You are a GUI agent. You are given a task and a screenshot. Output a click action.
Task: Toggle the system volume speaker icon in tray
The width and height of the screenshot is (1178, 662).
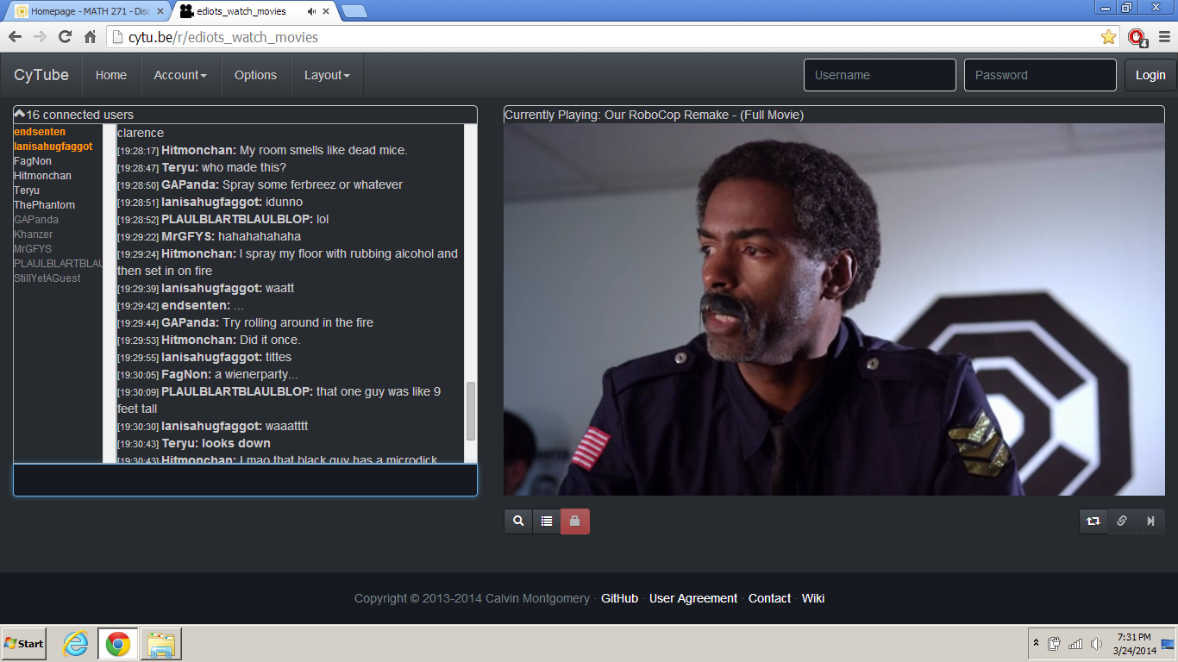click(1096, 644)
